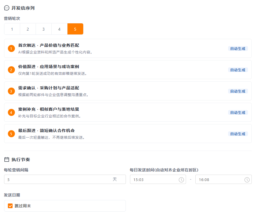Screen dimensions: 257x214
Task: Focus the 15:03 start time input
Action: 158,179
